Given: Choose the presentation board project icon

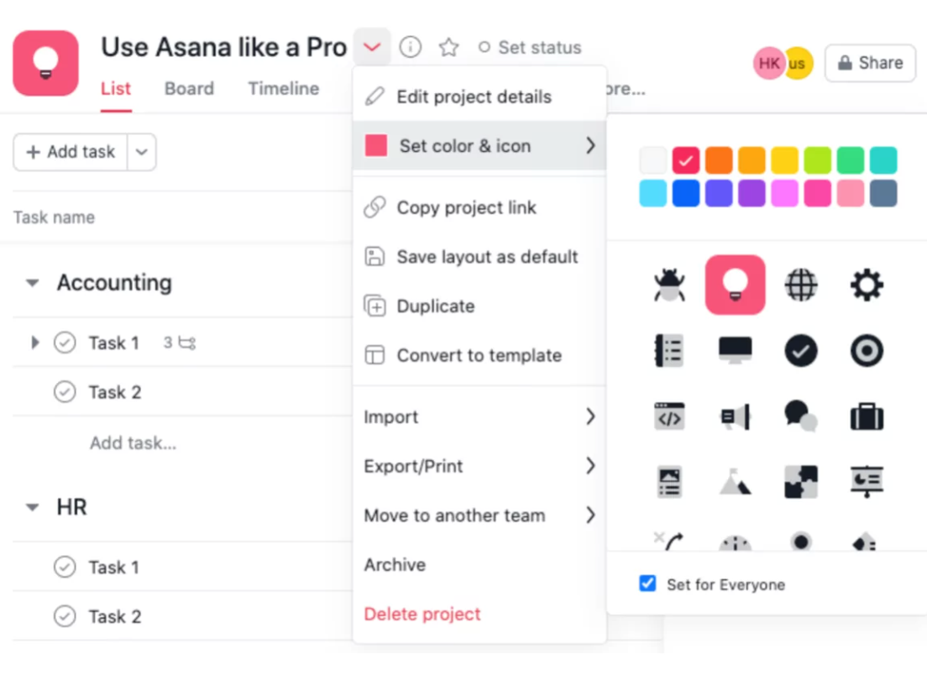Looking at the screenshot, I should (867, 482).
